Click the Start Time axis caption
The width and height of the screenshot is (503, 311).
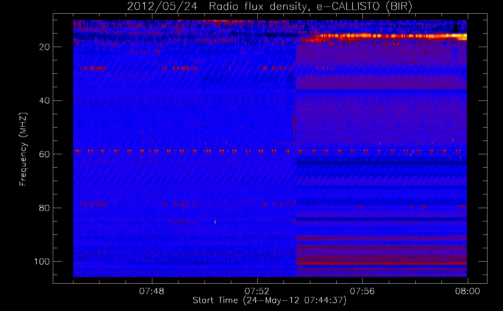pyautogui.click(x=270, y=300)
